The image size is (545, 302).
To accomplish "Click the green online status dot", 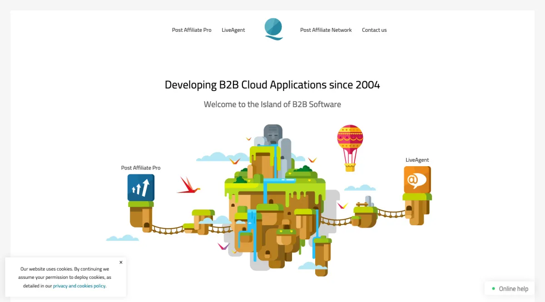I will (493, 288).
